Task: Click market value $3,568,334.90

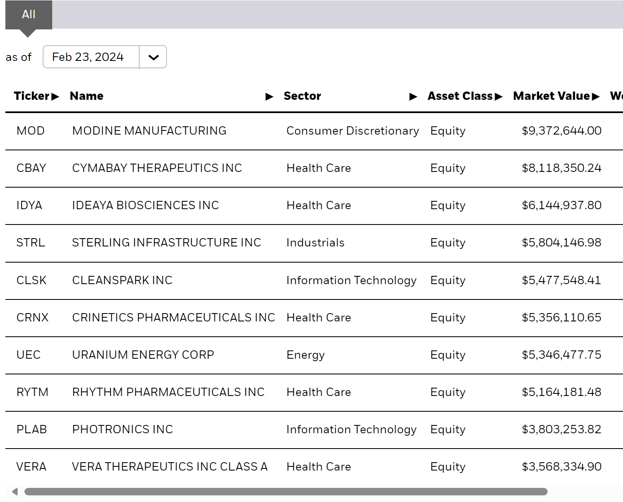Action: (562, 467)
